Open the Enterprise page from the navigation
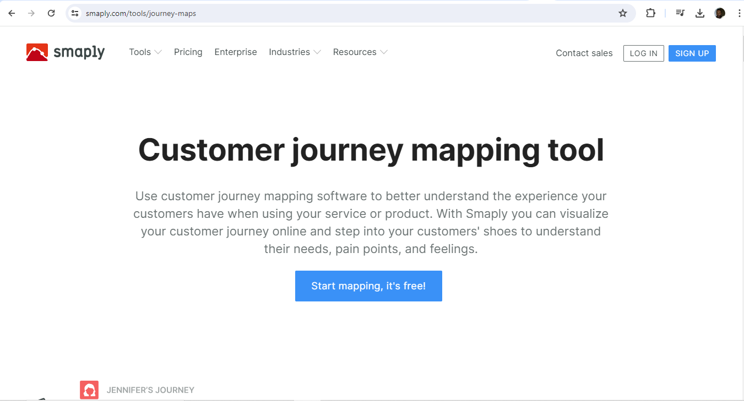744x401 pixels. click(x=236, y=52)
